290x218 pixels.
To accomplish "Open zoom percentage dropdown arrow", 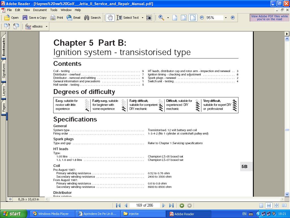I will (x=226, y=18).
